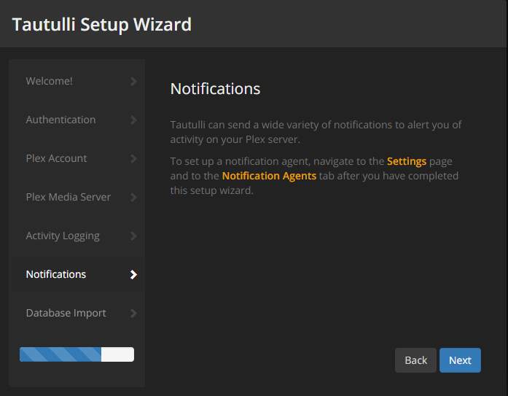508x396 pixels.
Task: Click the chevron beside Plex Account
Action: click(x=133, y=159)
